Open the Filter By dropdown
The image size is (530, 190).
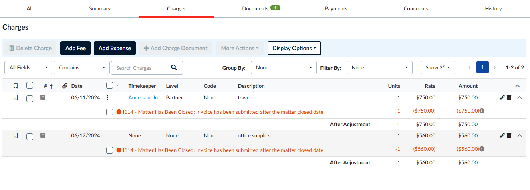(x=379, y=67)
